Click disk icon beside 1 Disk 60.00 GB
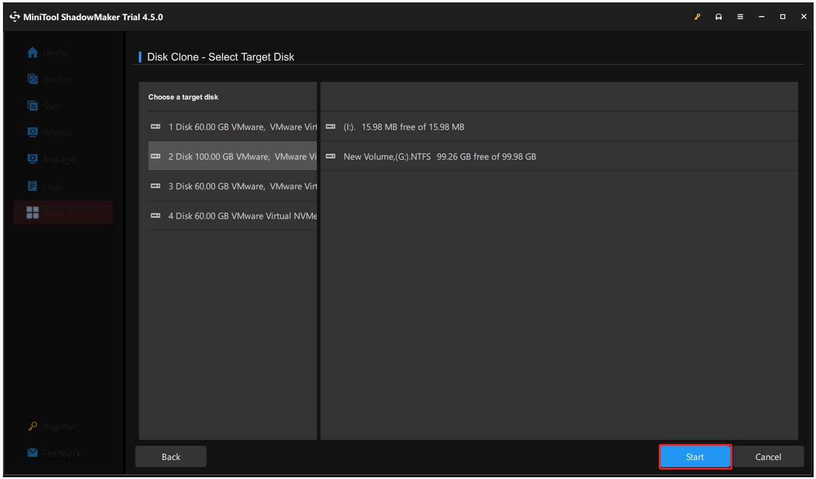The image size is (816, 479). (x=155, y=126)
